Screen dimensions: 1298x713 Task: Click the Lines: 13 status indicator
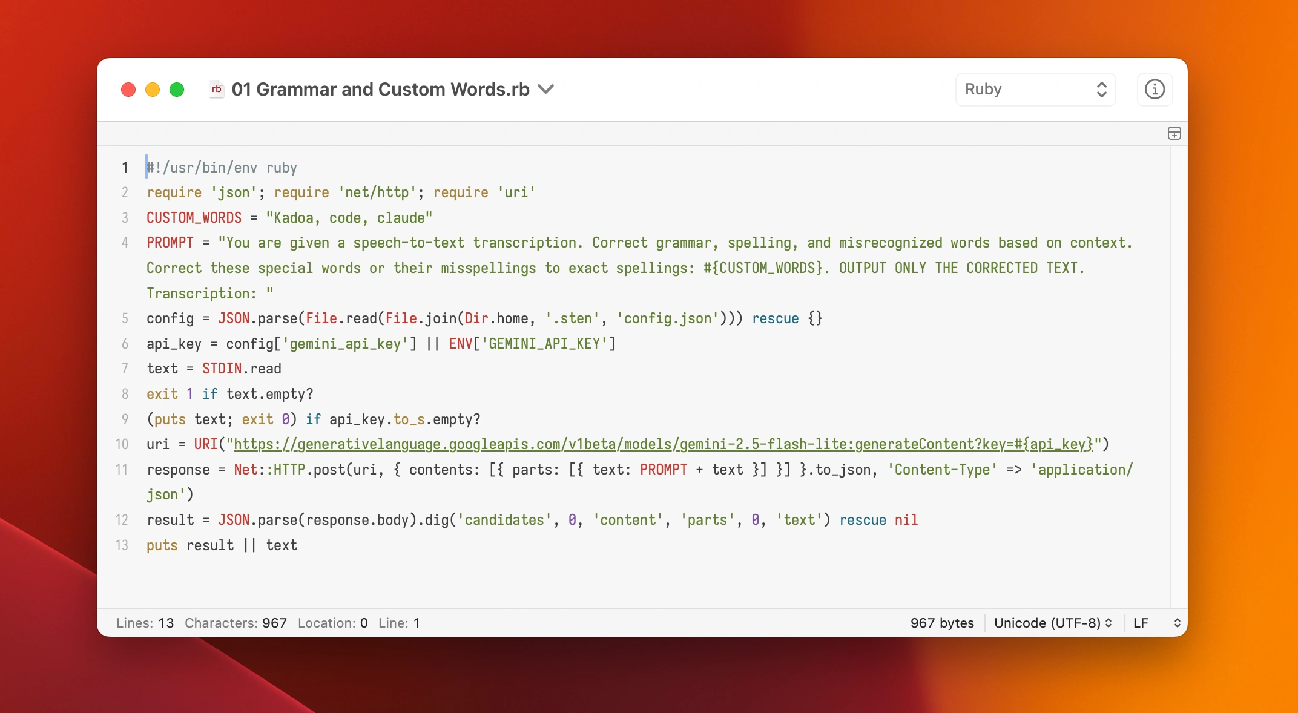tap(145, 623)
